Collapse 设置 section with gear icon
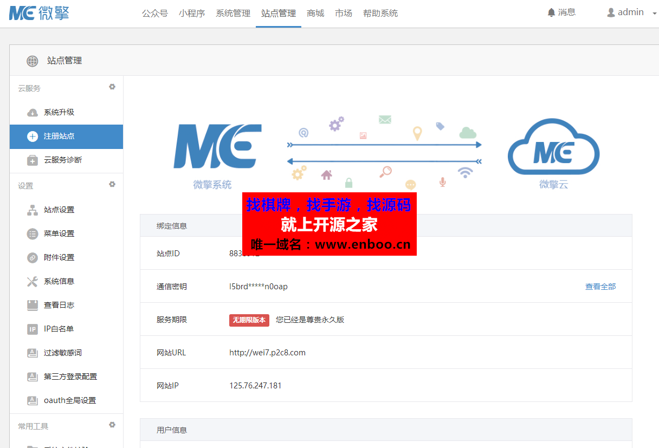 112,184
